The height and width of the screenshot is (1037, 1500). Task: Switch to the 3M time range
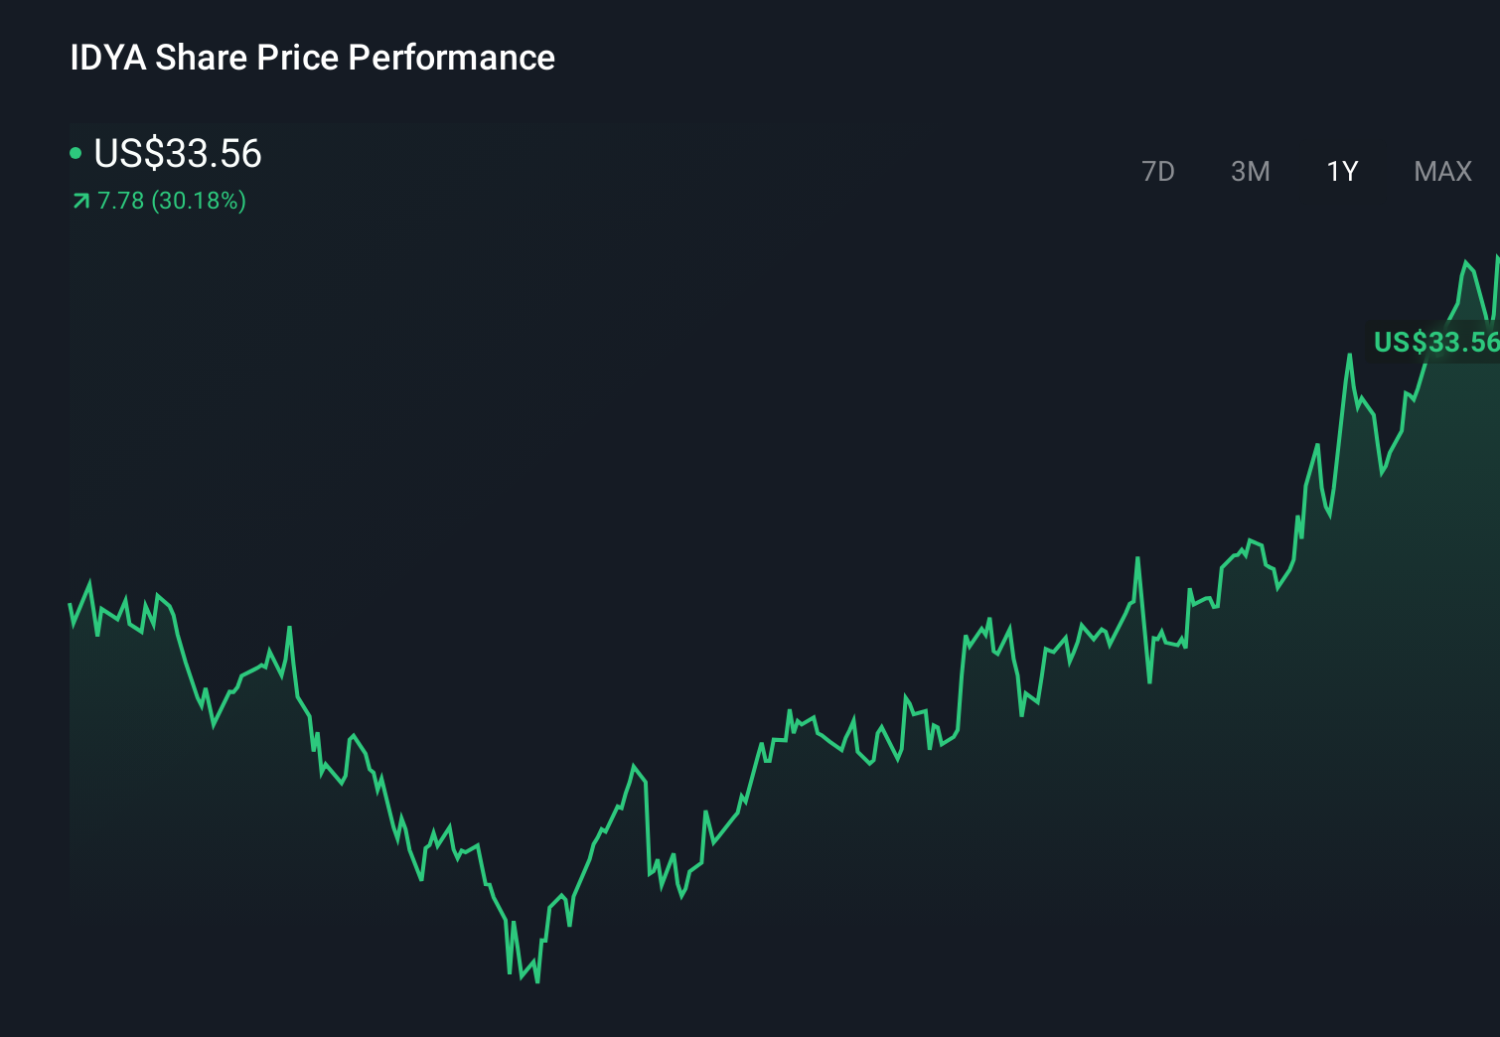pyautogui.click(x=1250, y=171)
